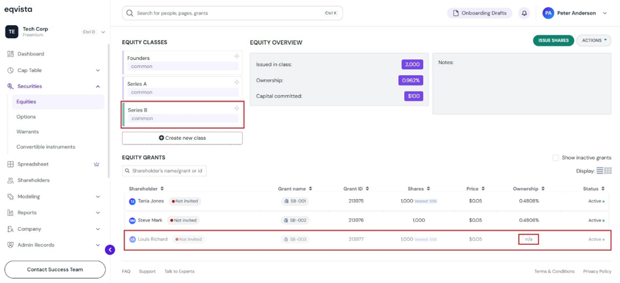Click the Reports chart icon
Image resolution: width=620 pixels, height=283 pixels.
[11, 212]
